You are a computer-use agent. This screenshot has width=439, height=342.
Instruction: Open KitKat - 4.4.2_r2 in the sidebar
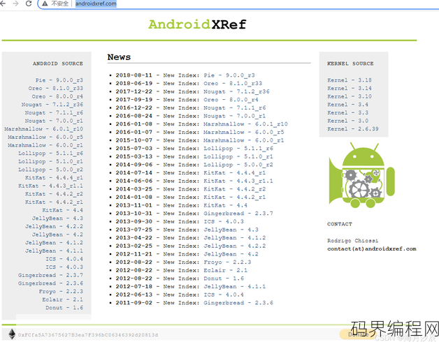coord(54,194)
